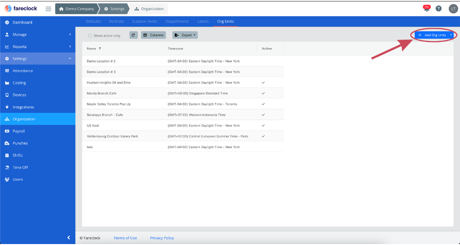The width and height of the screenshot is (460, 245).
Task: Select the Org Units tab
Action: [226, 22]
